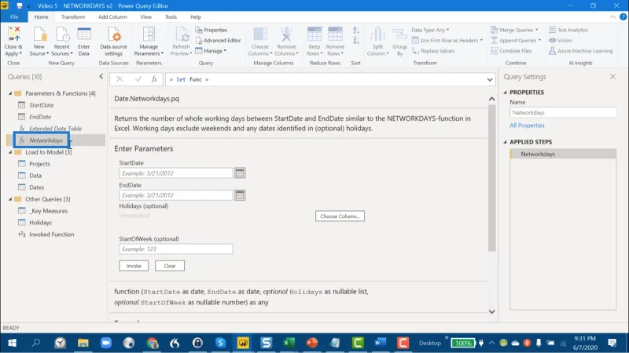The height and width of the screenshot is (353, 629).
Task: Click the Enter Data icon
Action: [x=84, y=34]
